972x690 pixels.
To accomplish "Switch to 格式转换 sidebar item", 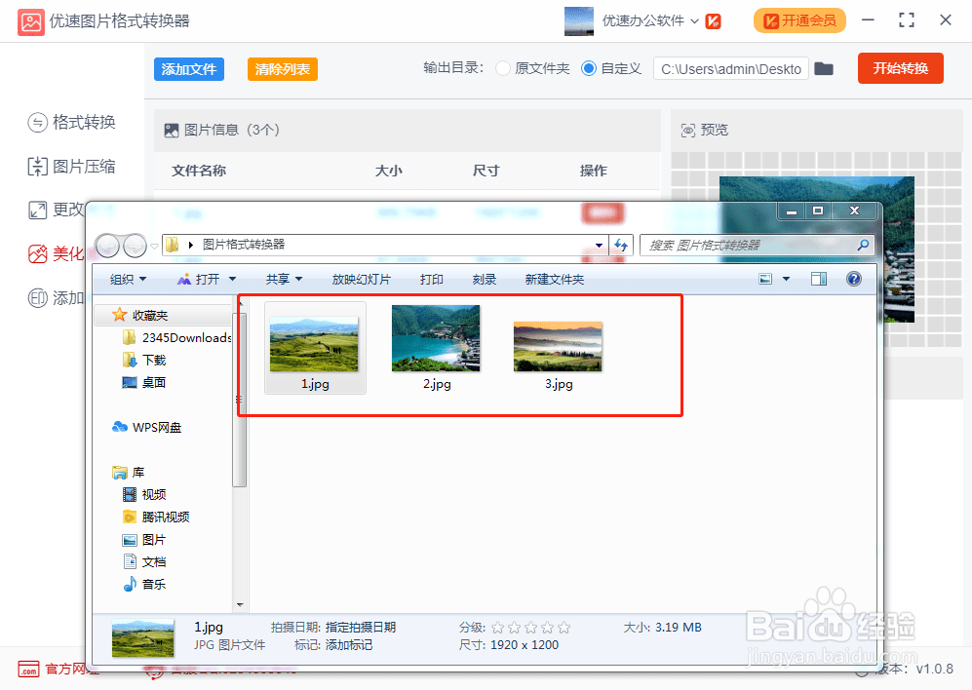I will 72,122.
